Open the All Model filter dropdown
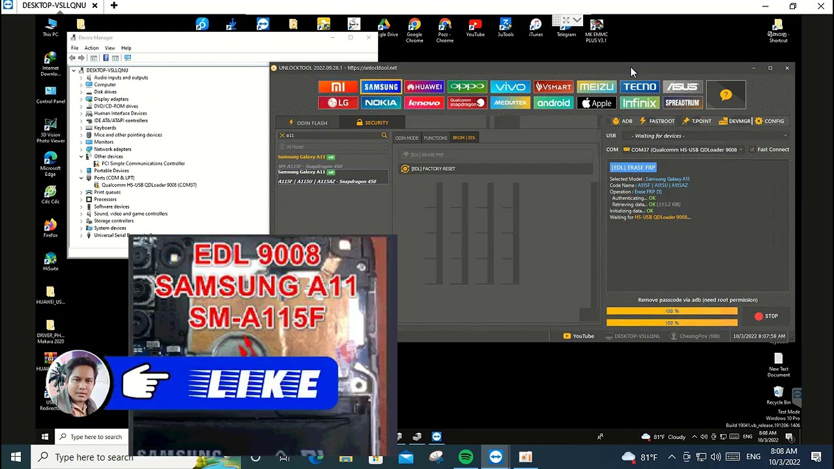Viewport: 834px width, 469px height. 334,147
